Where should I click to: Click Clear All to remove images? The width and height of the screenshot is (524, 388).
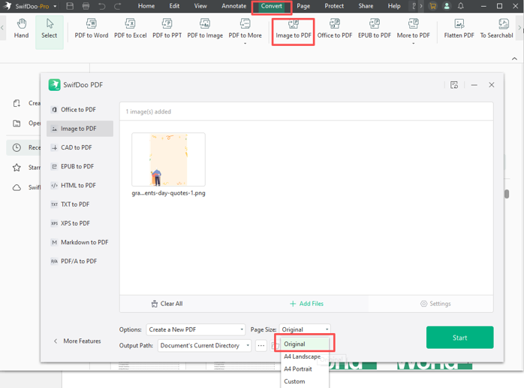[167, 304]
